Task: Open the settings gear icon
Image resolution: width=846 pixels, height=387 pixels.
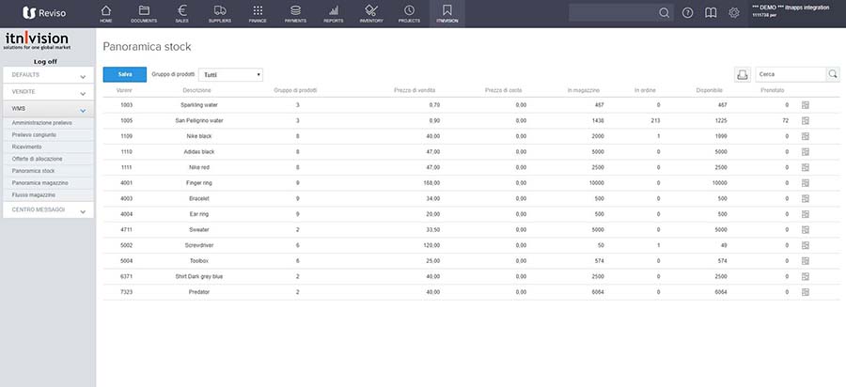Action: pyautogui.click(x=734, y=13)
